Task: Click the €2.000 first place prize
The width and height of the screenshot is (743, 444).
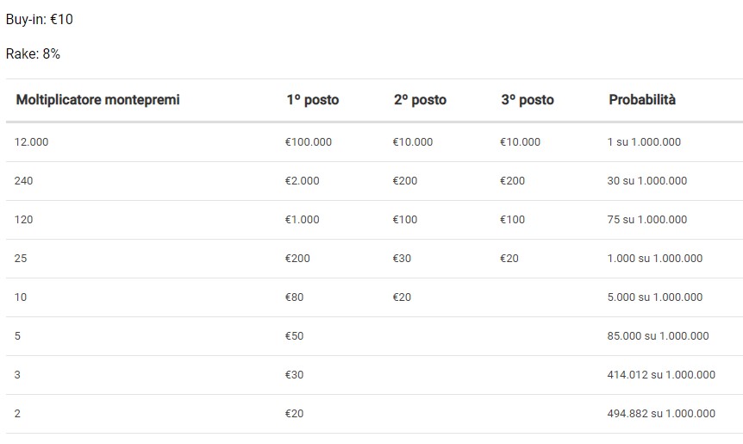Action: pyautogui.click(x=302, y=181)
